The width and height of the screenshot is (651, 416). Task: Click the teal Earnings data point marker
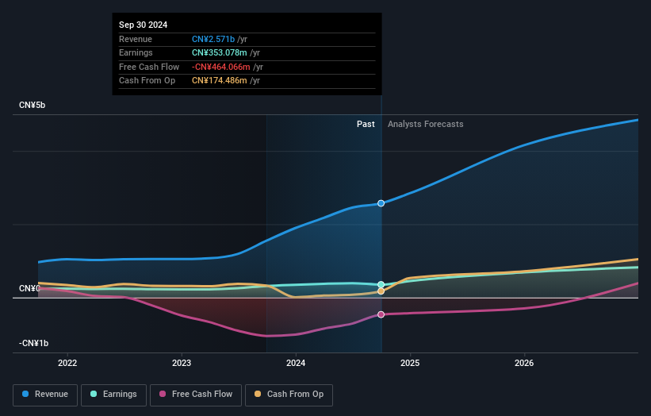pos(381,285)
